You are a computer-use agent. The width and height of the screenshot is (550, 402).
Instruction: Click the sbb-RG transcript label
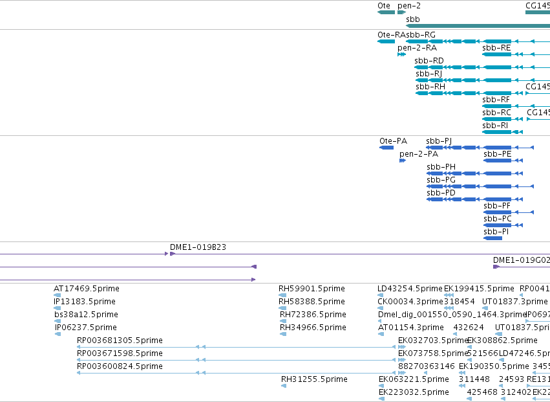(421, 35)
